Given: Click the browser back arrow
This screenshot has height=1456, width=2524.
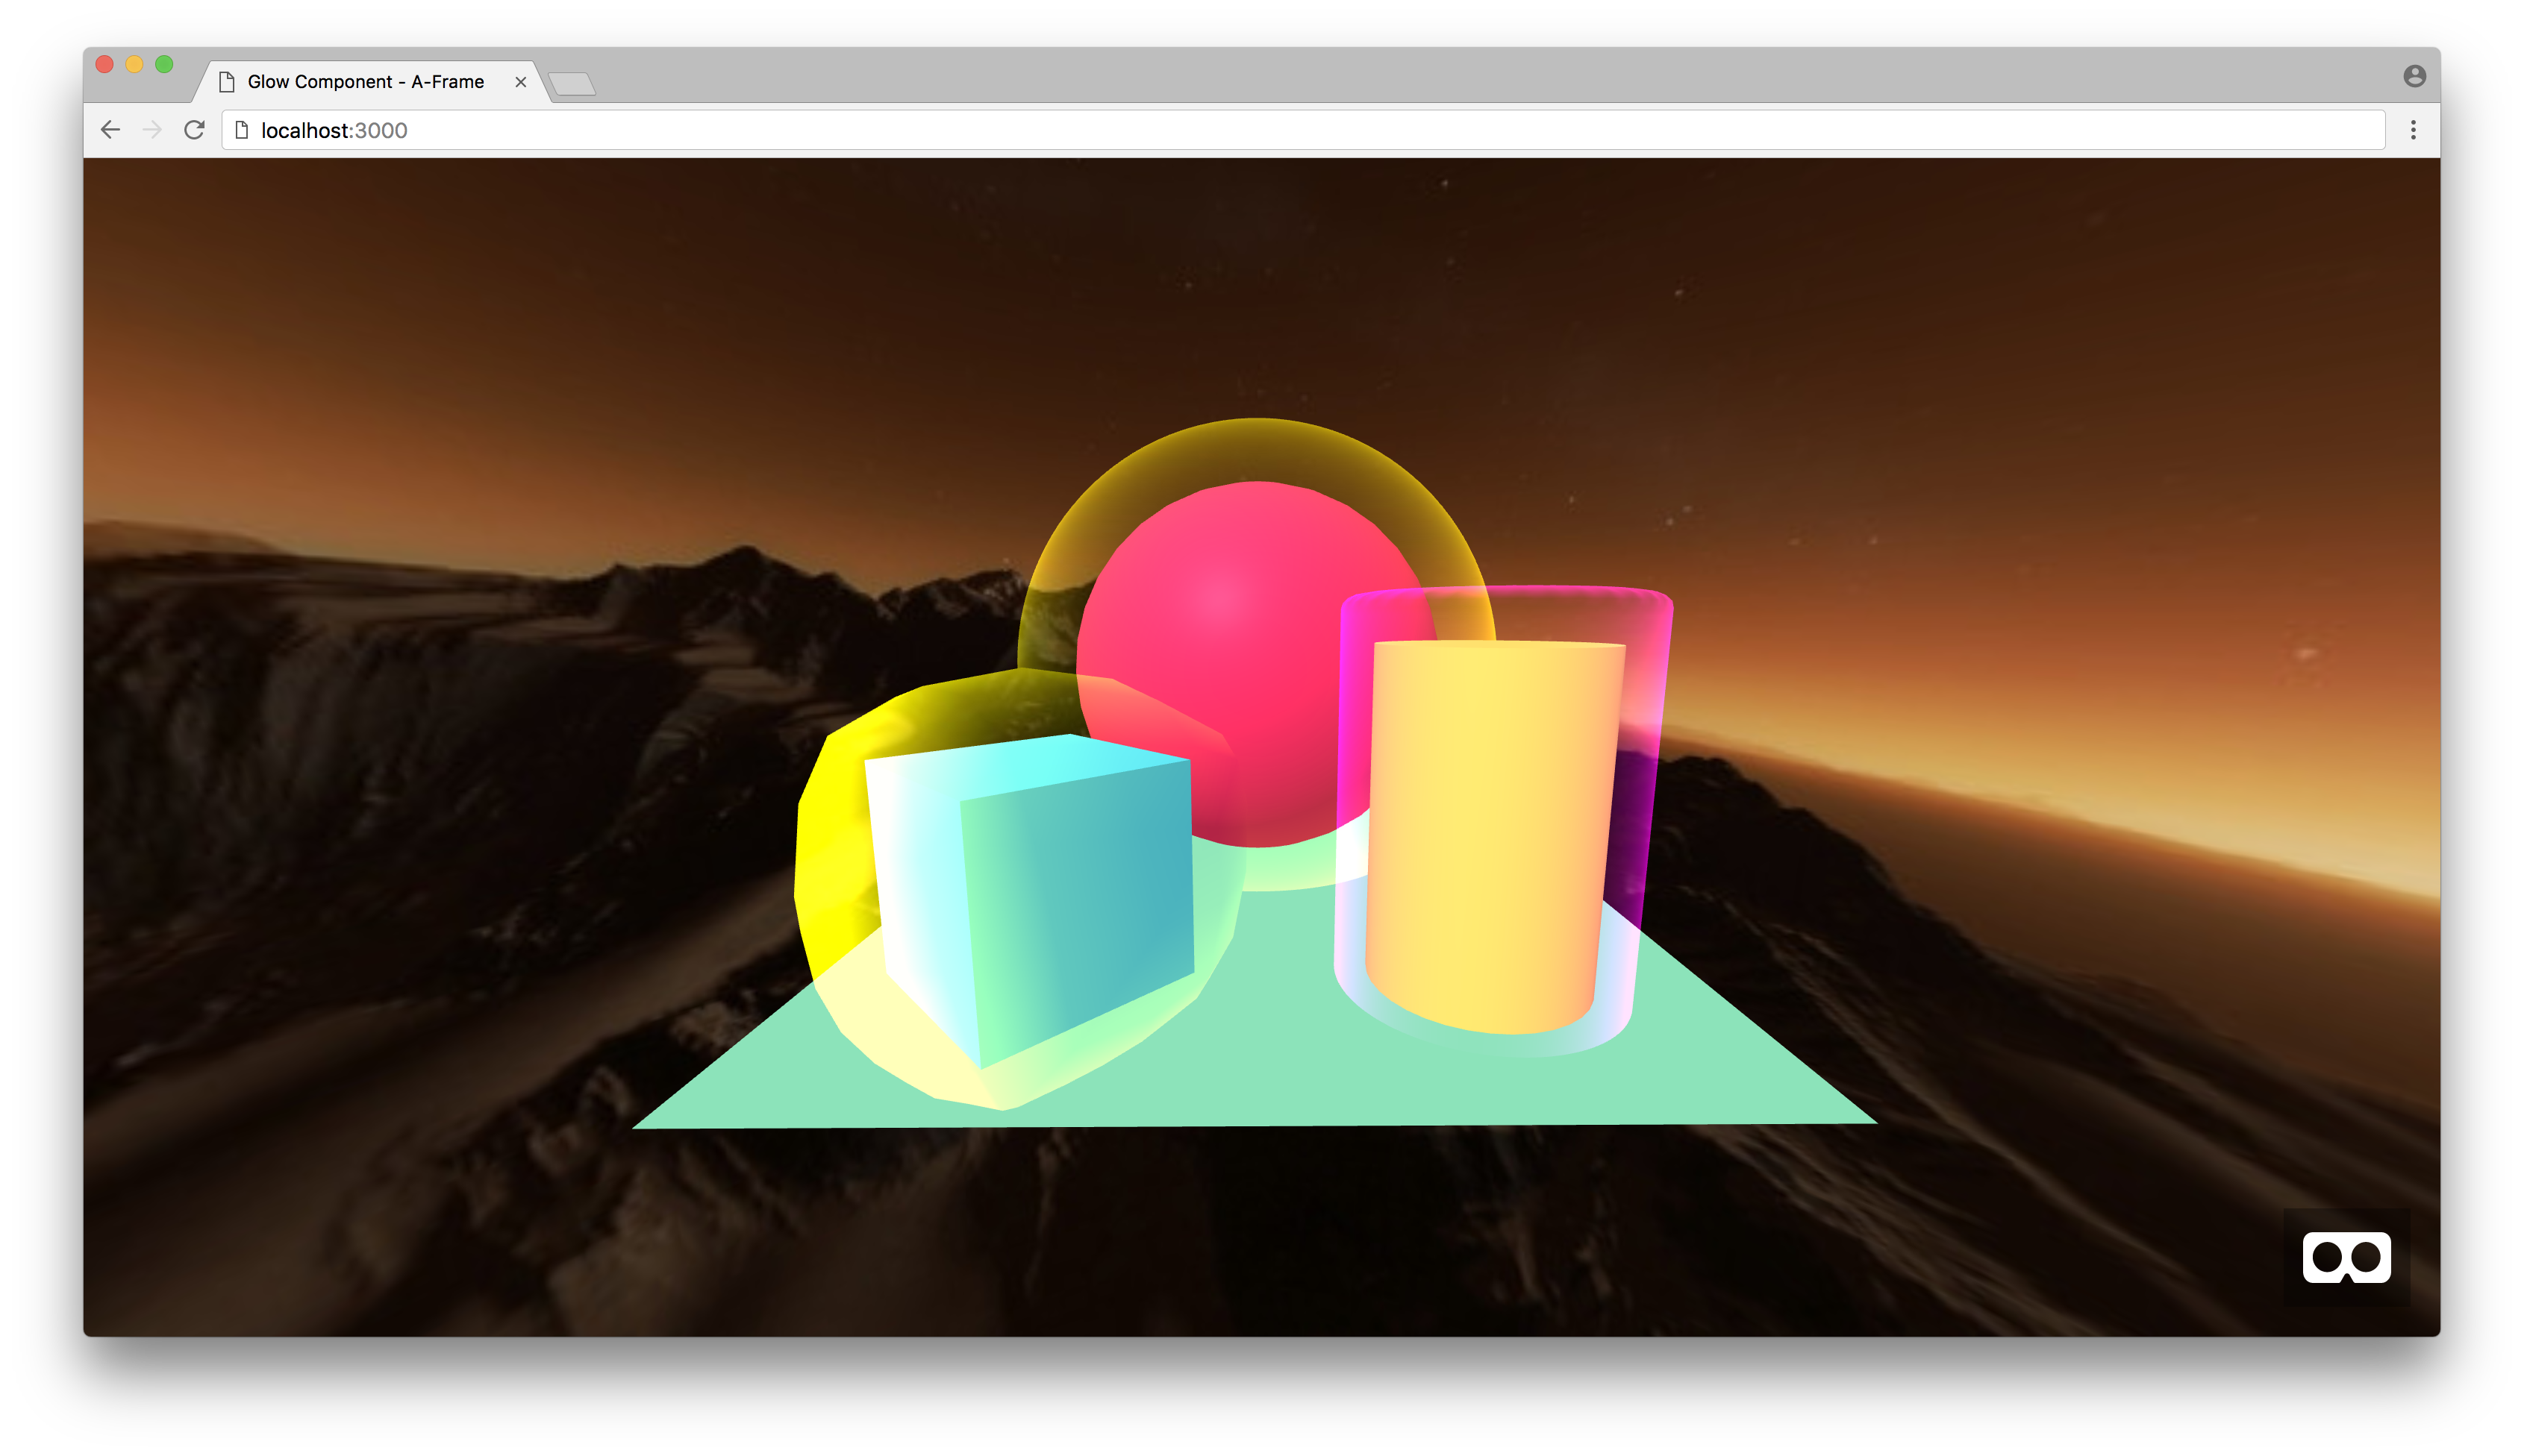Looking at the screenshot, I should (x=110, y=130).
